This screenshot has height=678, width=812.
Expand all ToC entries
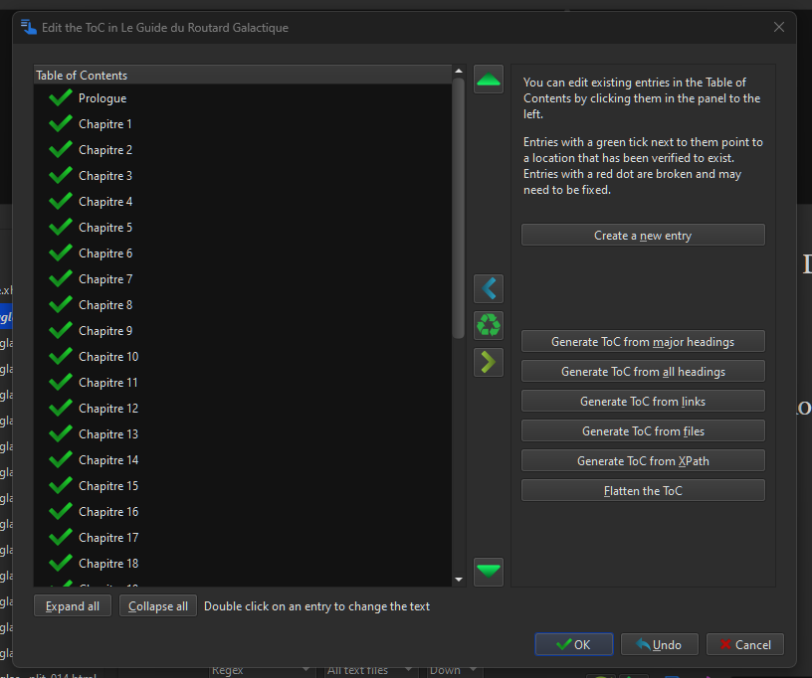(x=73, y=606)
